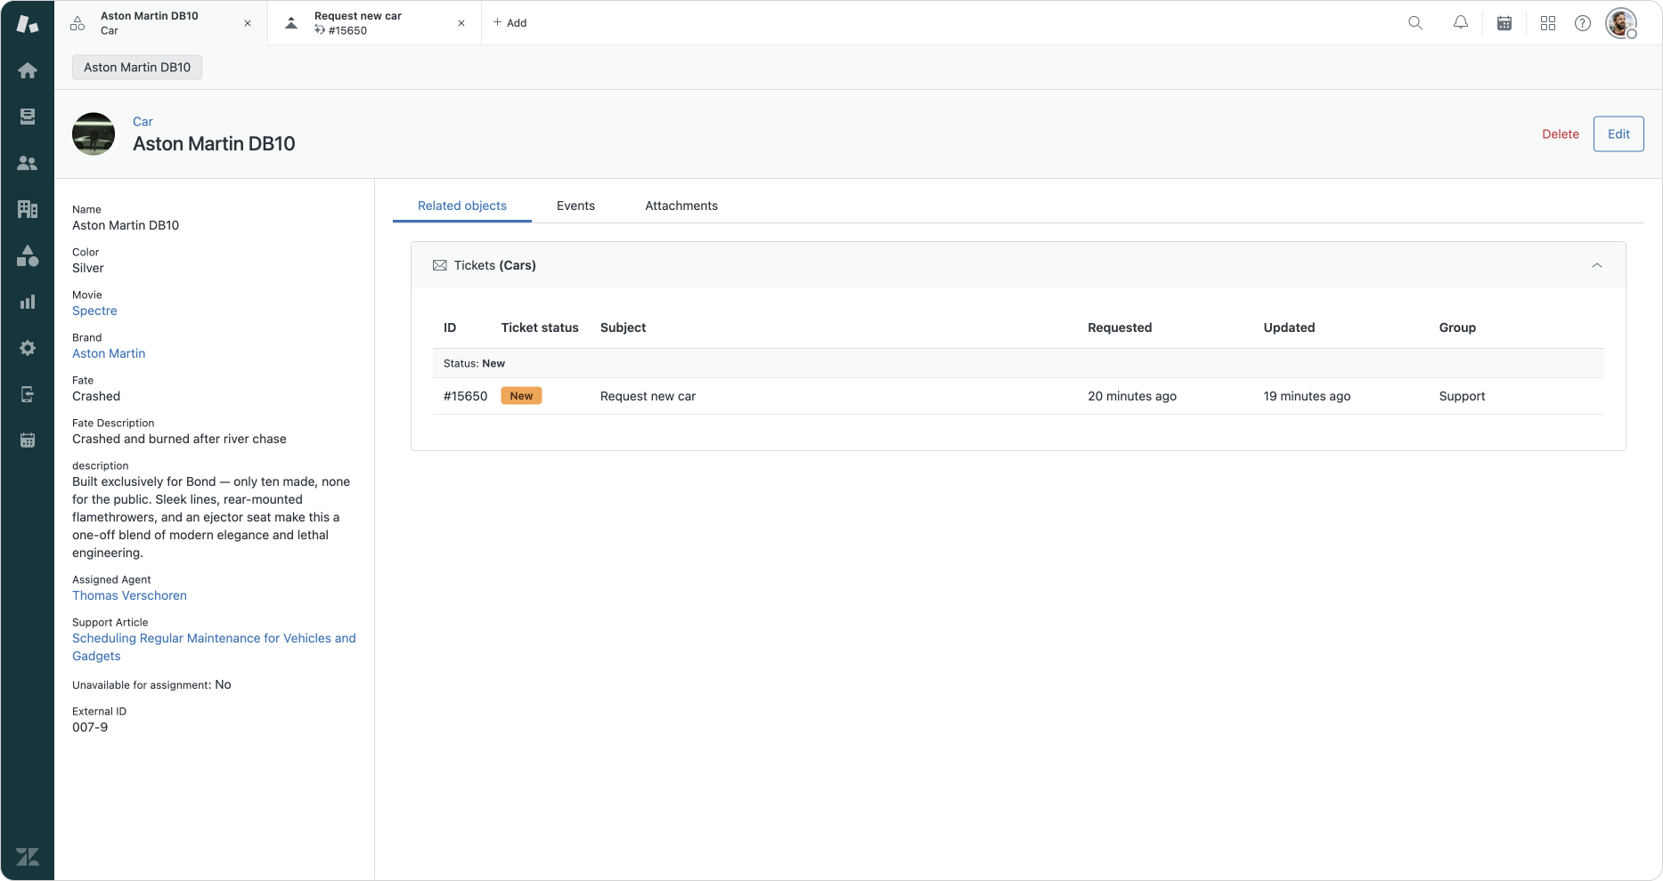
Task: Collapse the Tickets (Cars) section
Action: [1597, 265]
